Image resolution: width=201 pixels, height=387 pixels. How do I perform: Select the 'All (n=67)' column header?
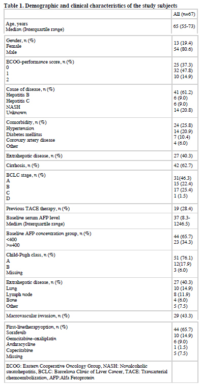point(184,14)
